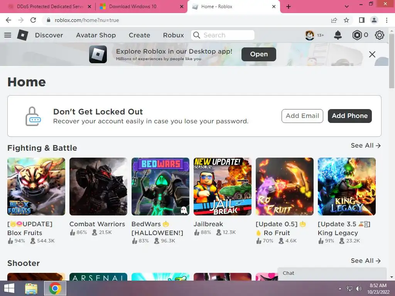Screen dimensions: 395x296
Task: Open the Combat Warriors thumbnail
Action: tap(98, 187)
